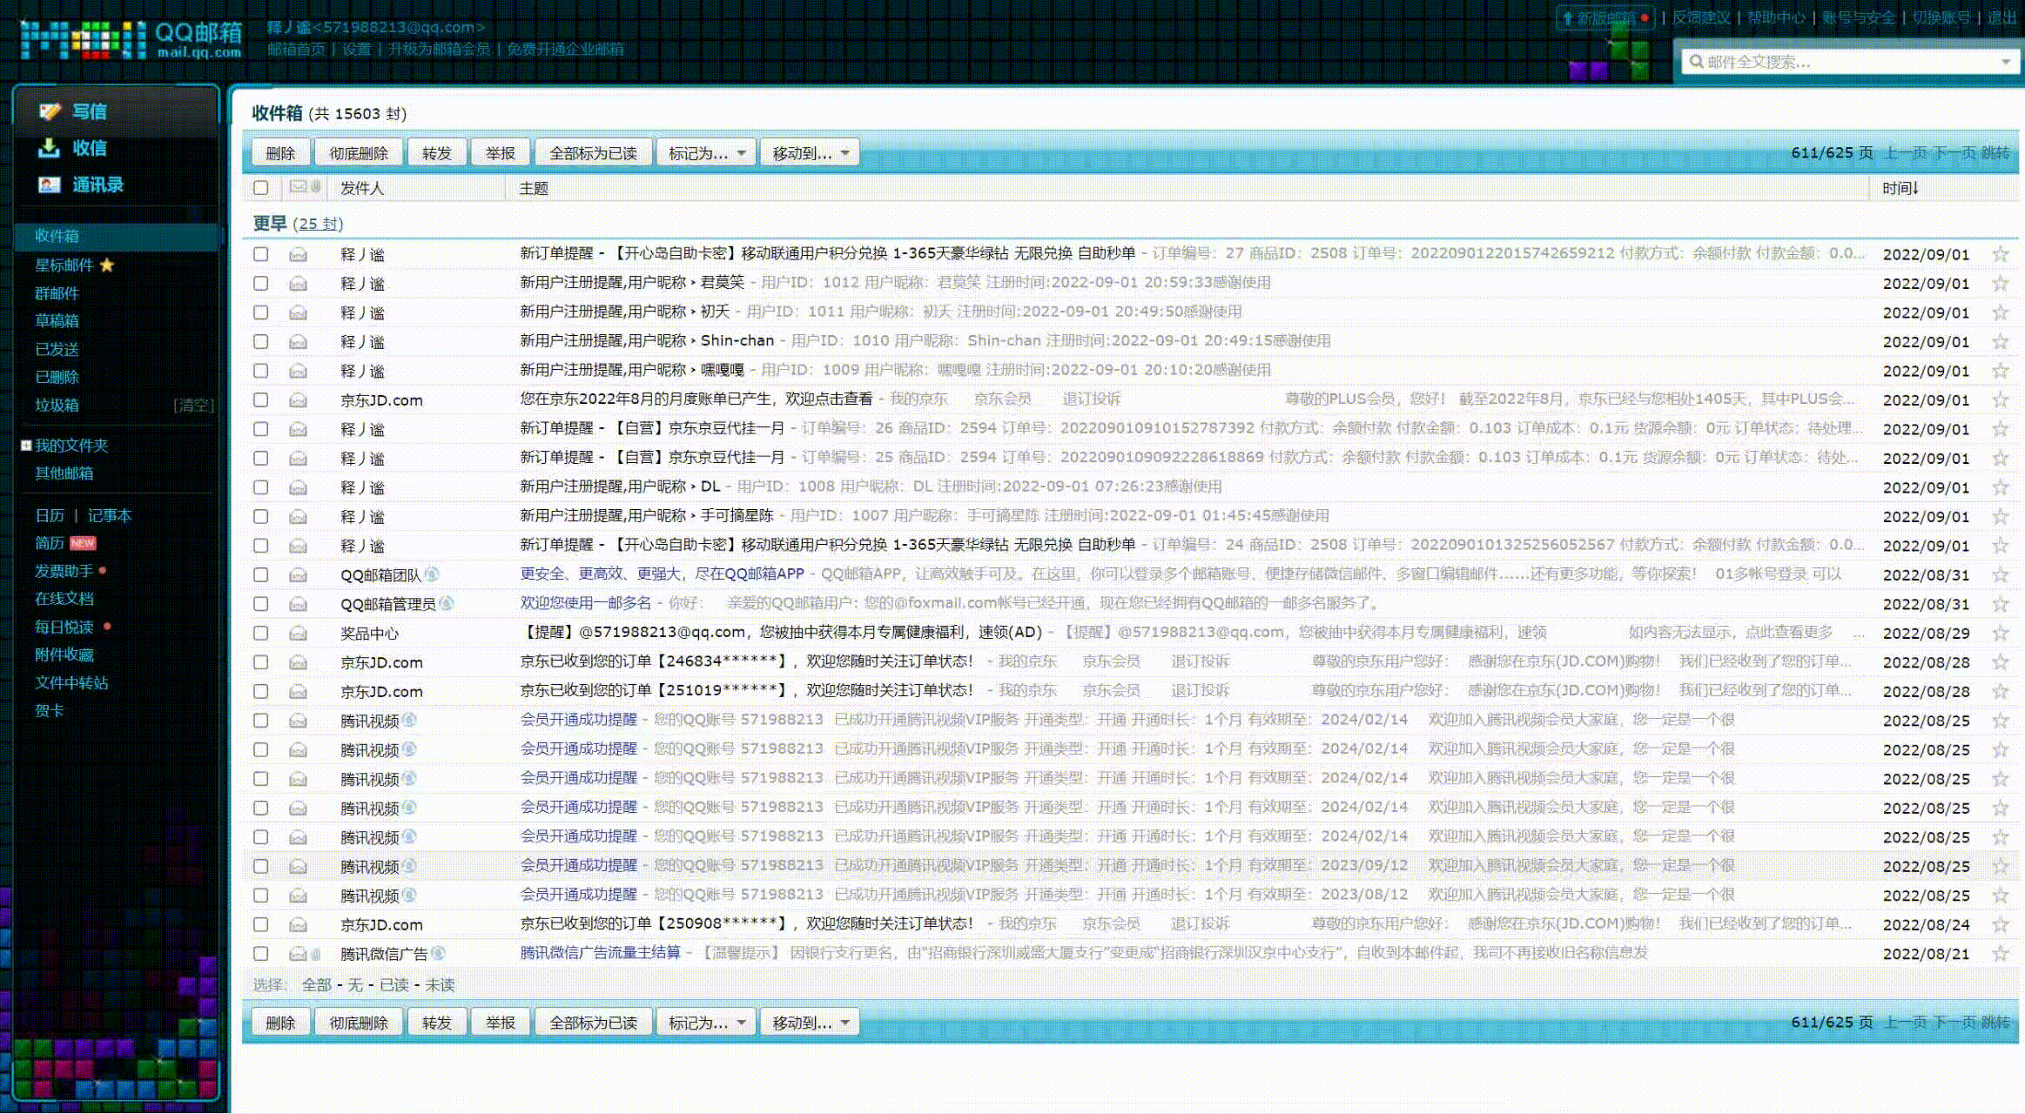Click the yellow star beside 星标邮件
The image size is (2025, 1114).
[x=107, y=265]
